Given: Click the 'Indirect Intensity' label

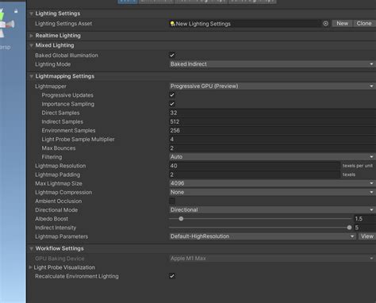Looking at the screenshot, I should tap(56, 228).
